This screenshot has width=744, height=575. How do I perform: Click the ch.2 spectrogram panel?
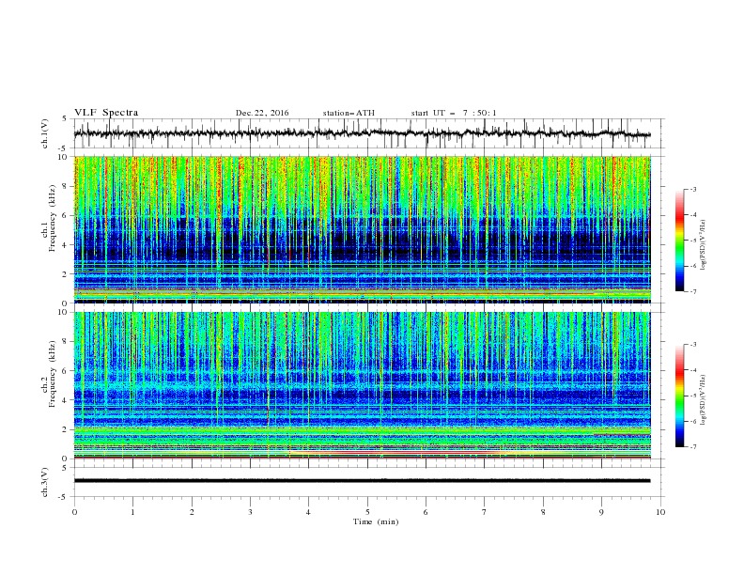[362, 385]
